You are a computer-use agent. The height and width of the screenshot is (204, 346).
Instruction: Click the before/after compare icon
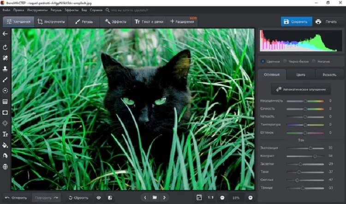click(x=110, y=198)
